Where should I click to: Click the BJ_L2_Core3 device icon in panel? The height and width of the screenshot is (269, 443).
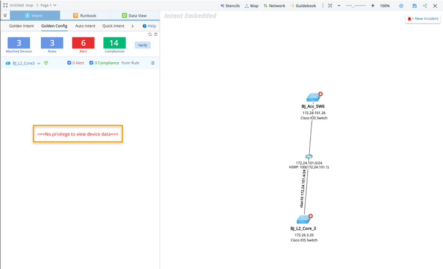coord(8,63)
